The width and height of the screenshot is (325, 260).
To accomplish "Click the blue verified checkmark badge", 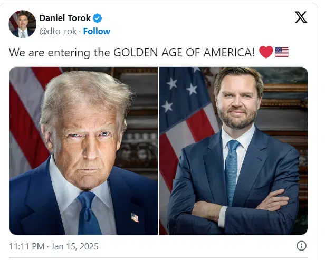I will click(x=97, y=18).
